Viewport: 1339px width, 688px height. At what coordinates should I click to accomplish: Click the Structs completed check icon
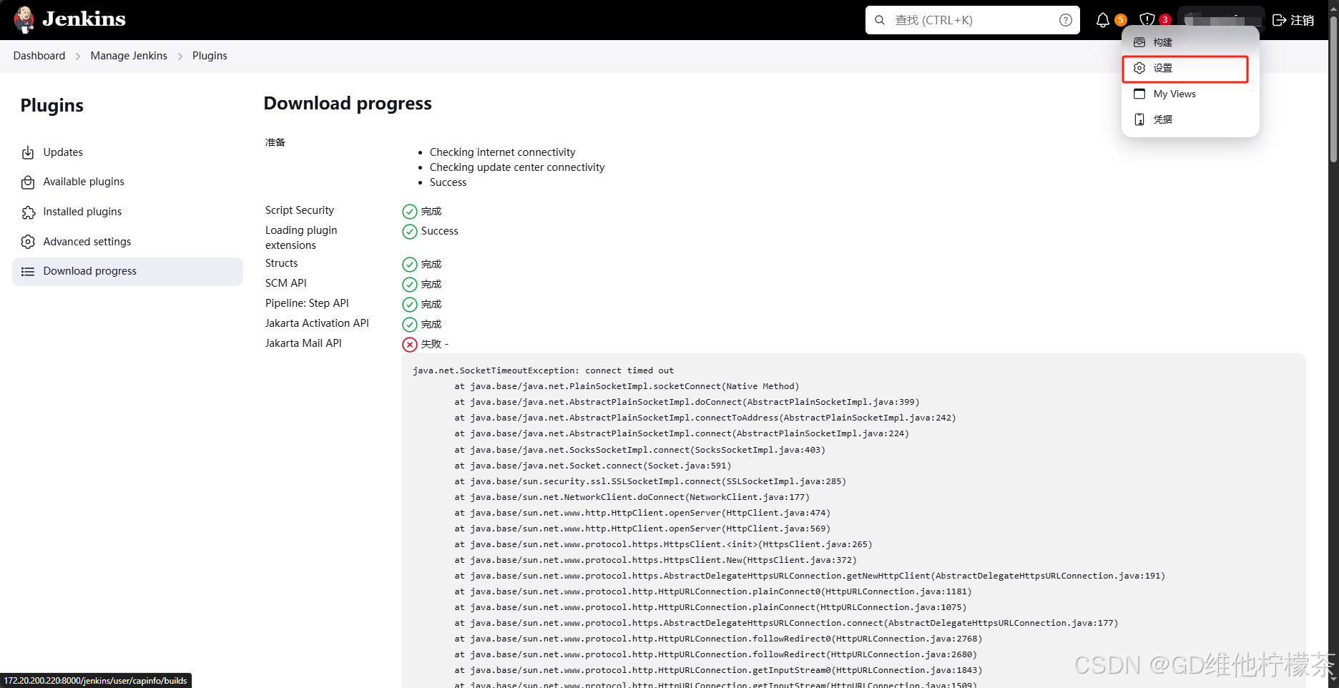coord(410,265)
